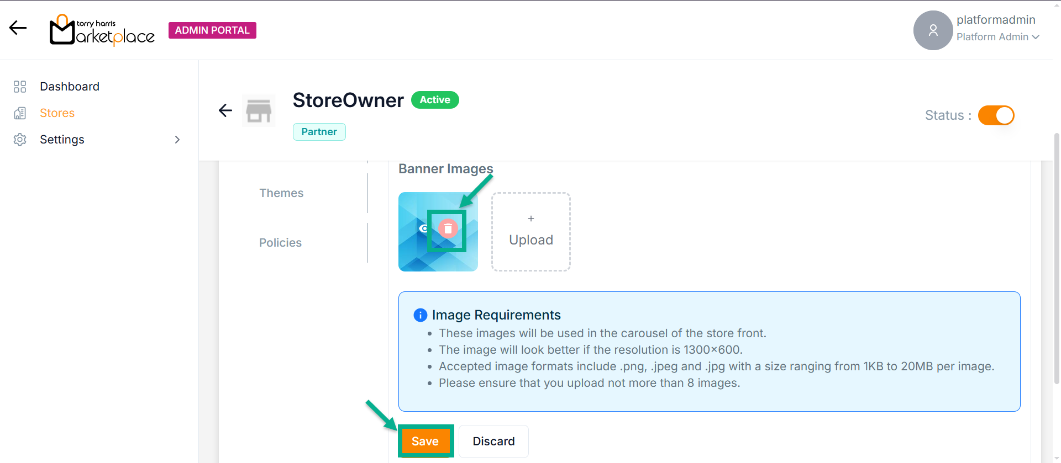Expand the Settings submenu chevron
The image size is (1061, 463).
(x=177, y=140)
